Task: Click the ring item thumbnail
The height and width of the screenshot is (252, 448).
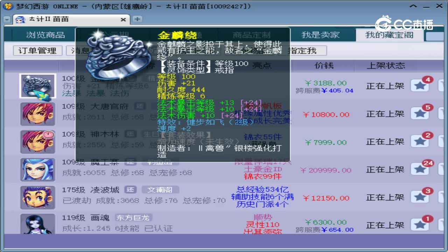Action: click(x=37, y=86)
